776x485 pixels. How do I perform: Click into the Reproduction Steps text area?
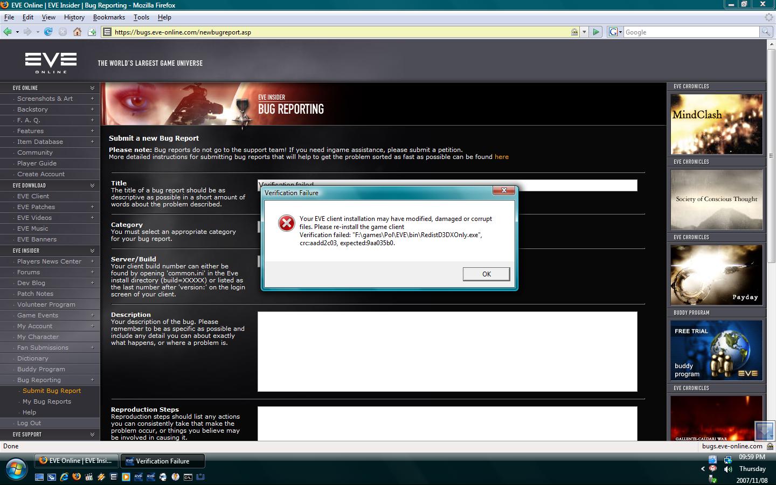447,424
